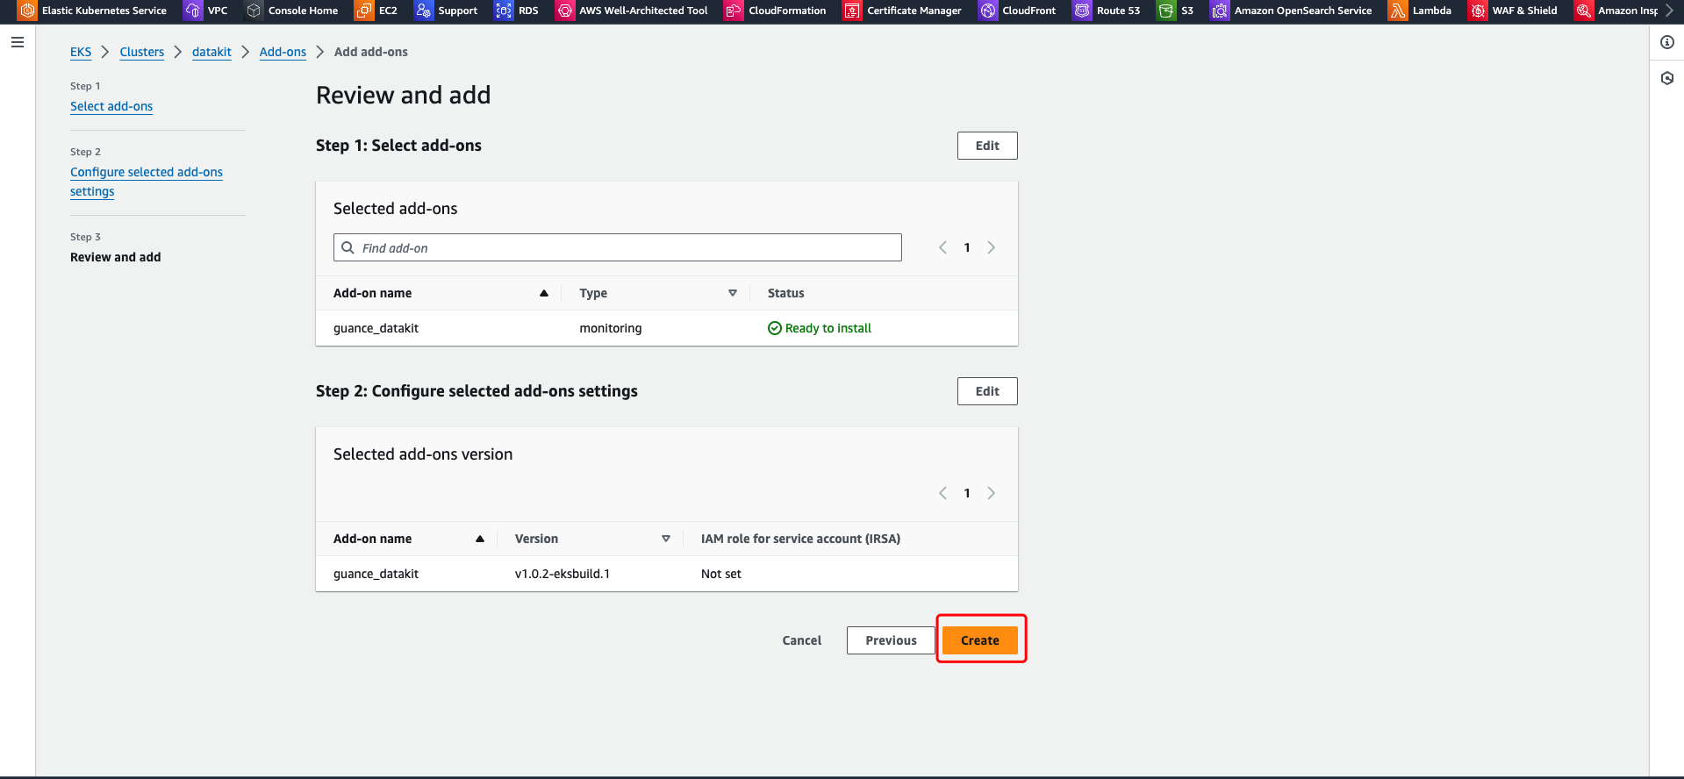Edit Step 1 Select add-ons section
The height and width of the screenshot is (779, 1684).
pos(986,146)
